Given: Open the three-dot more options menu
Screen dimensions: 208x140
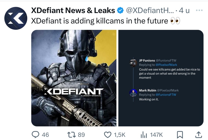Looking at the screenshot, I should 199,10.
